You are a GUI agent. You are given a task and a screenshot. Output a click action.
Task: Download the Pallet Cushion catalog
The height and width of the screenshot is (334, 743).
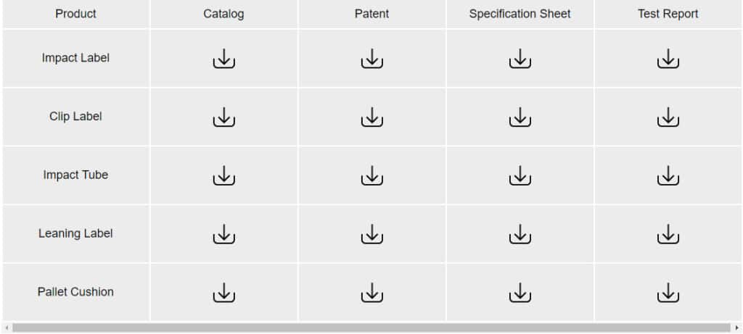point(224,293)
